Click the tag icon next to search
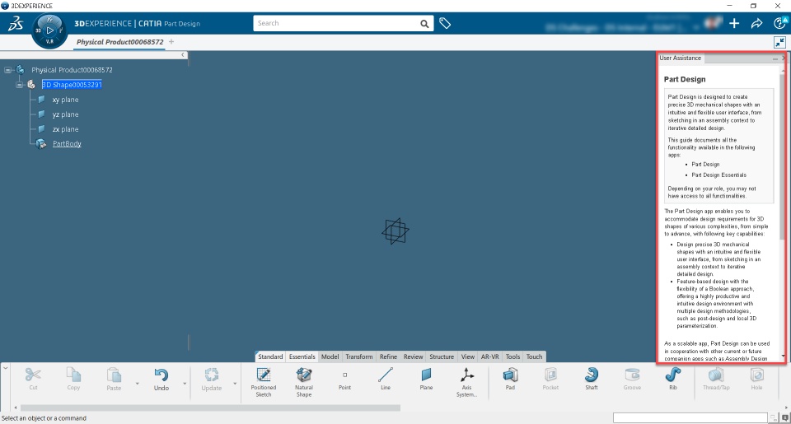Screen dimensions: 791x424 (x=444, y=23)
